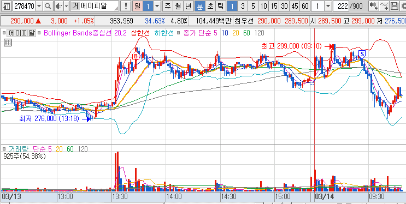This screenshot has height=204, width=406.
Task: Click the blue S sell marker on the chart
Action: [362, 54]
